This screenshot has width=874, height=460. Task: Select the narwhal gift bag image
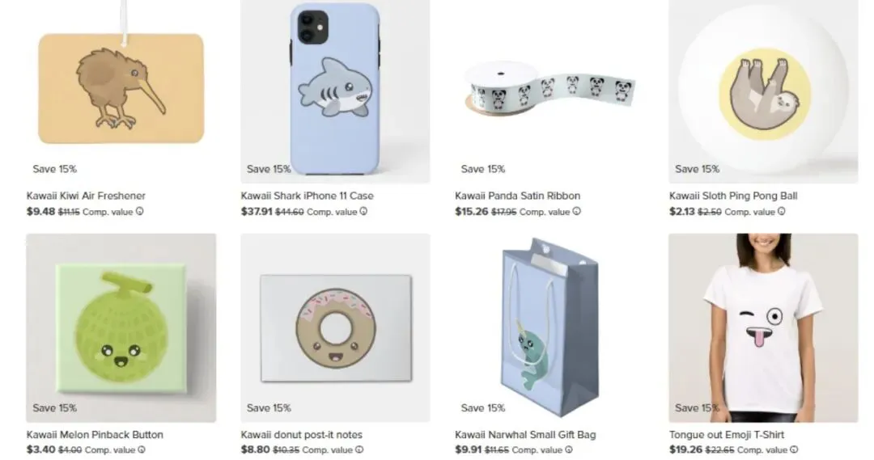click(549, 328)
